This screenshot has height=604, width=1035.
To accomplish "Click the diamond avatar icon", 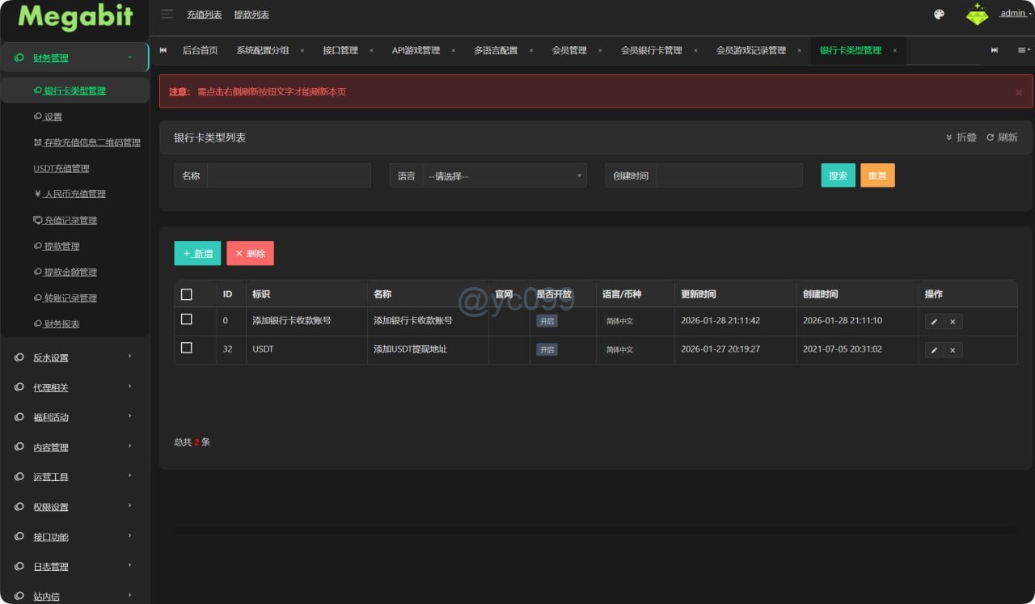I will [977, 15].
